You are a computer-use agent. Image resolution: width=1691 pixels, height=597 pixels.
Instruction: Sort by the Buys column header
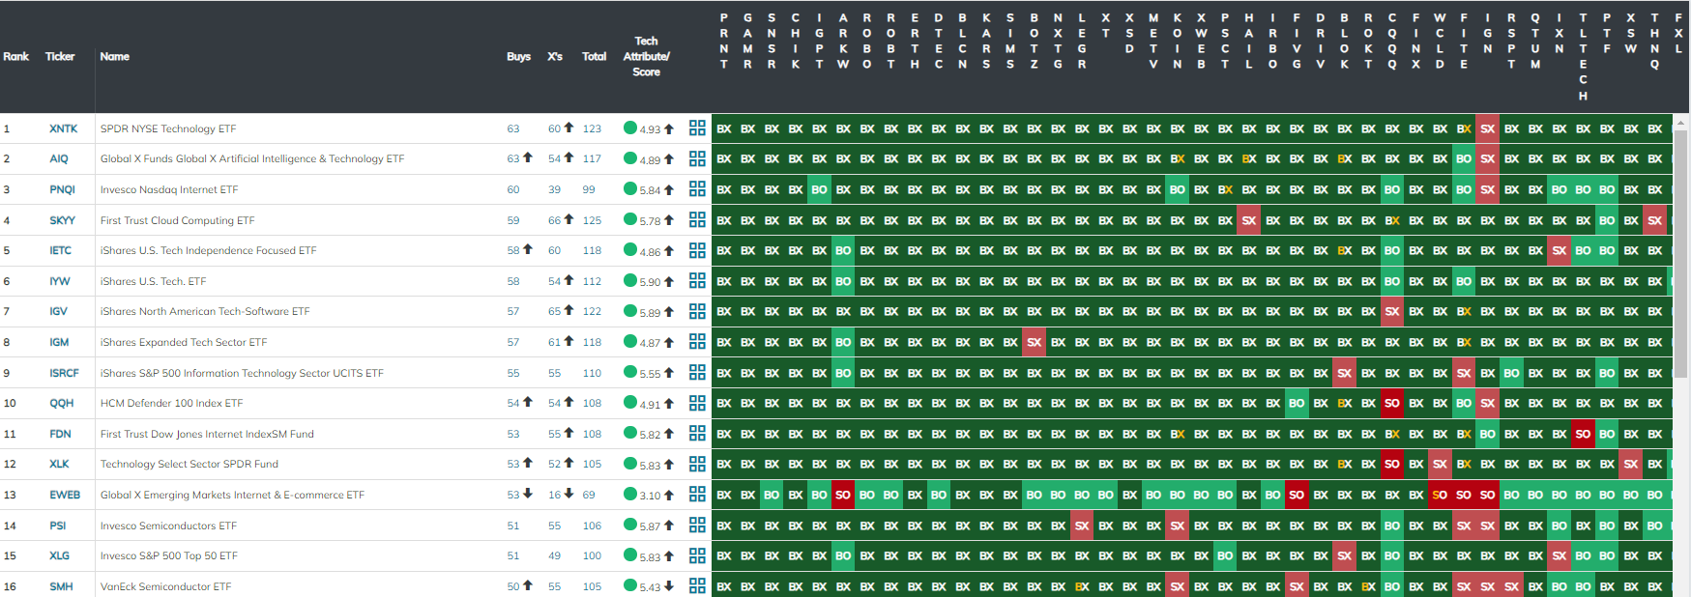click(518, 57)
